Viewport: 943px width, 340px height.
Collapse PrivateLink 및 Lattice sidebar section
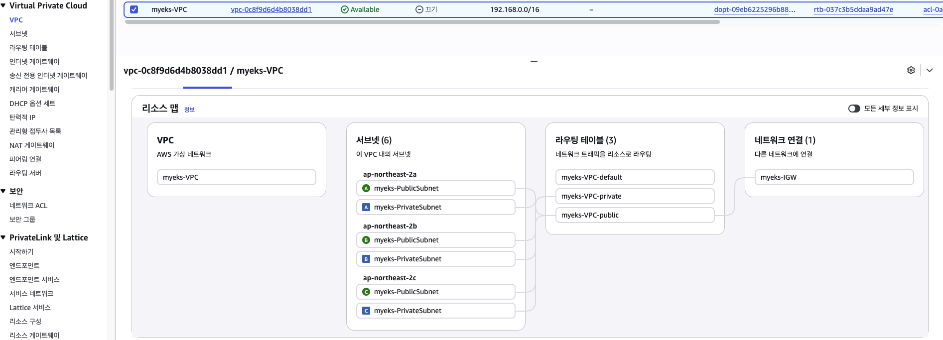click(x=3, y=237)
